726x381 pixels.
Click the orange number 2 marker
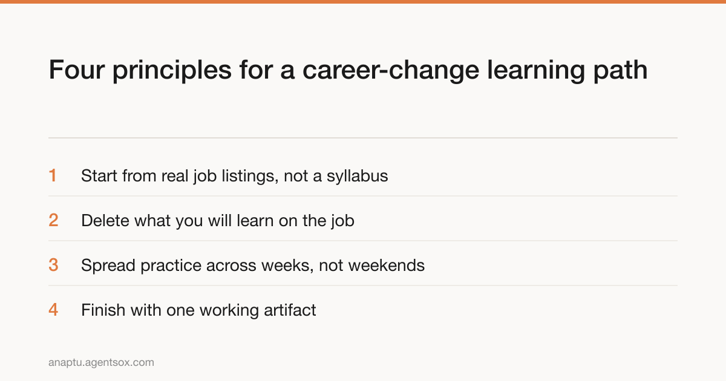pos(53,221)
